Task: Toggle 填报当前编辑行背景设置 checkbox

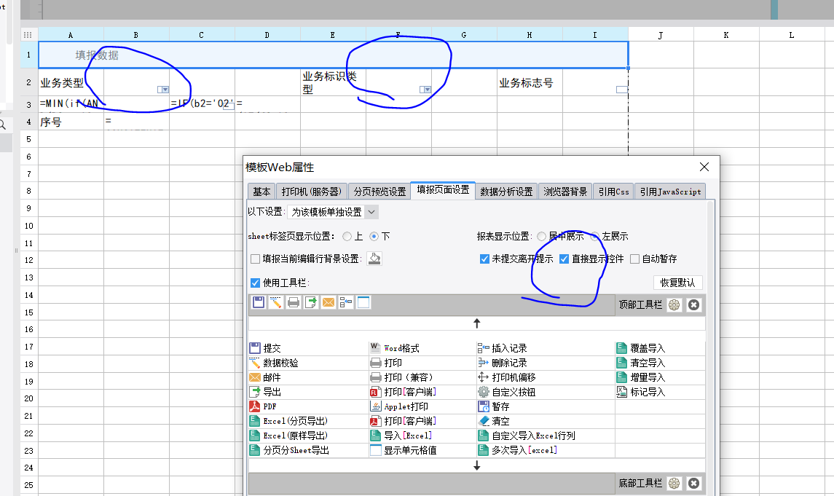Action: (x=256, y=259)
